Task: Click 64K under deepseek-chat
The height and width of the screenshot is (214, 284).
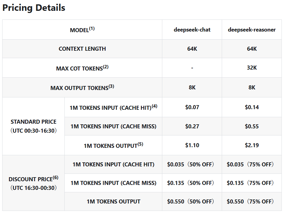Action: tap(192, 49)
